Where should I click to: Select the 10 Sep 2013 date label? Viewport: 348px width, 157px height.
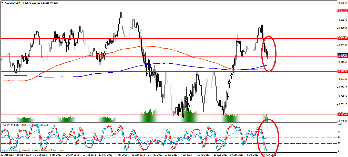click(237, 155)
